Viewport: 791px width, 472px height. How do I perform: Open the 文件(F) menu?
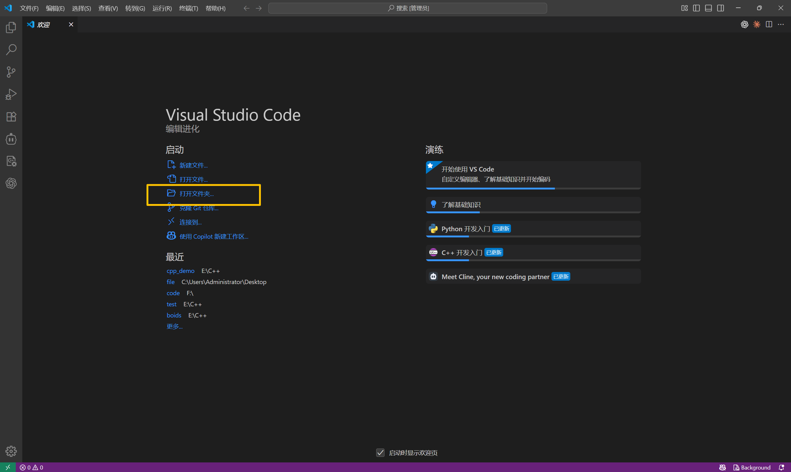click(x=29, y=8)
